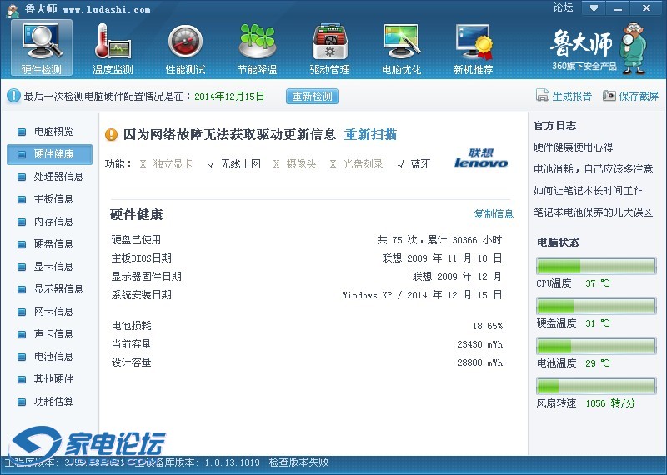Open the 论坛 forum link
Viewport: 667px width, 475px height.
pos(563,7)
